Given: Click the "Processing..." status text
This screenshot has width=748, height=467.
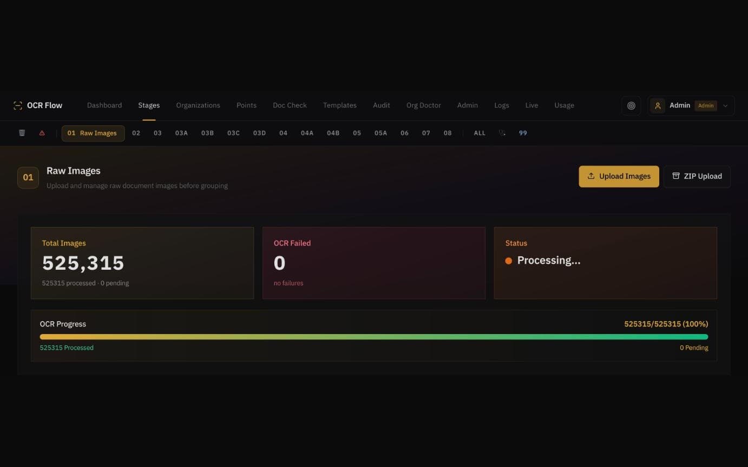Looking at the screenshot, I should (x=549, y=261).
